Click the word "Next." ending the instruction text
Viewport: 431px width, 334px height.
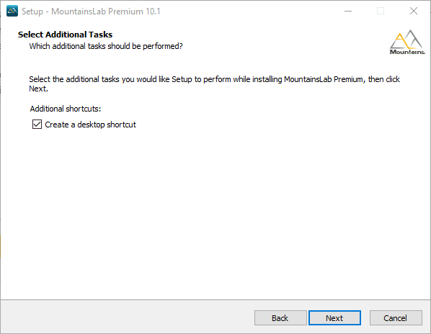(x=38, y=89)
